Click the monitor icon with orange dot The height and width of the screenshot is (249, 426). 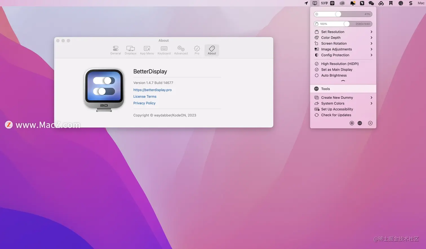pyautogui.click(x=352, y=3)
